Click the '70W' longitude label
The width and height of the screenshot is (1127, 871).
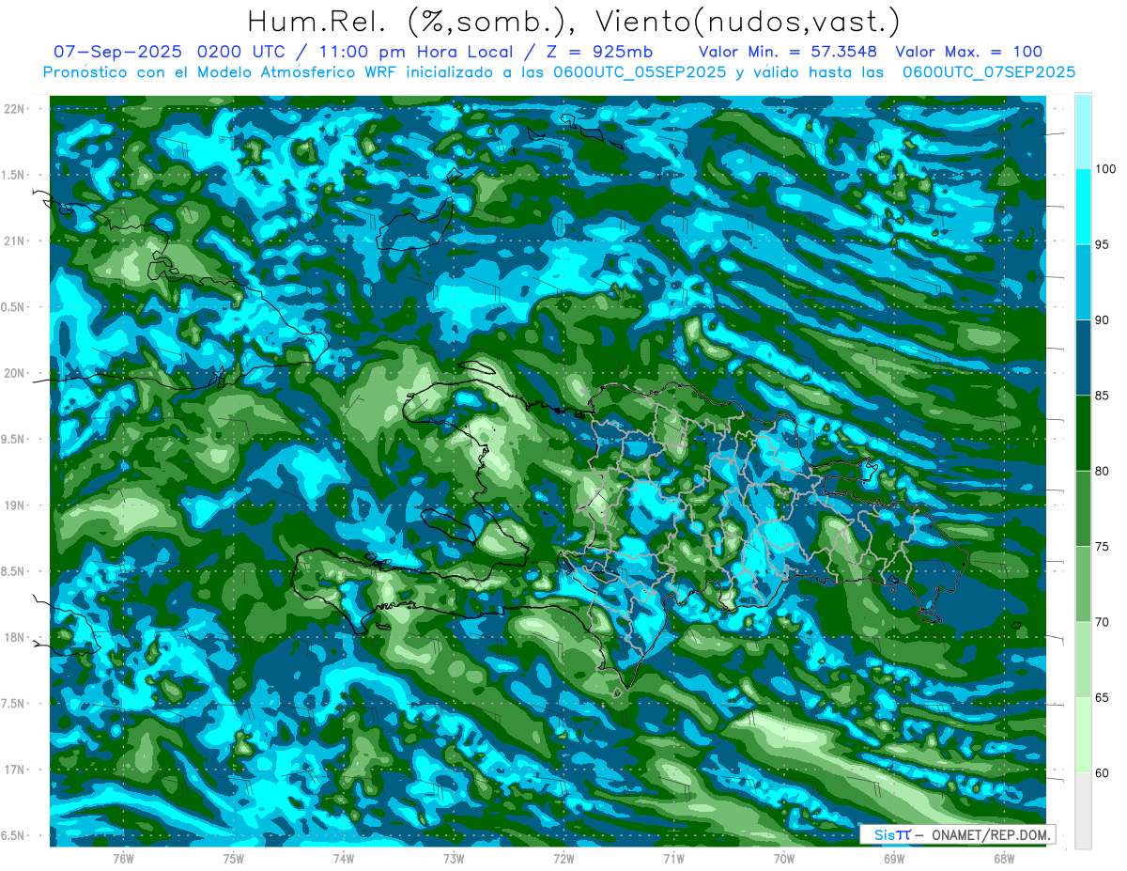(x=784, y=858)
